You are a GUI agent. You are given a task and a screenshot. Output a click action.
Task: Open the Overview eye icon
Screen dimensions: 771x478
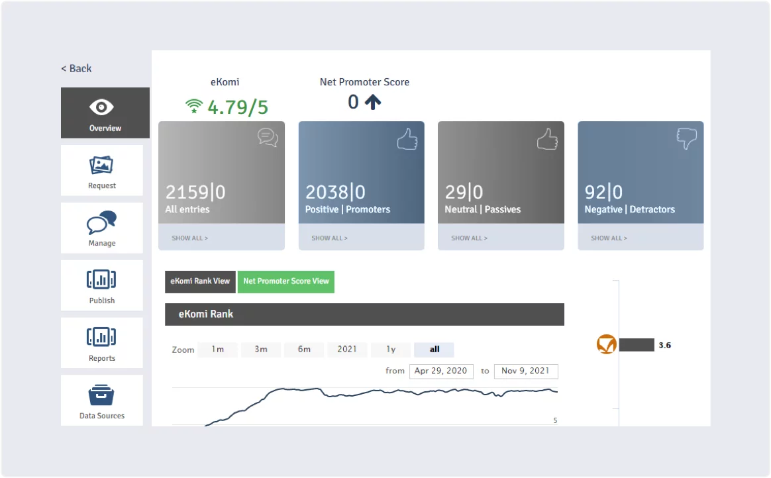(x=102, y=107)
